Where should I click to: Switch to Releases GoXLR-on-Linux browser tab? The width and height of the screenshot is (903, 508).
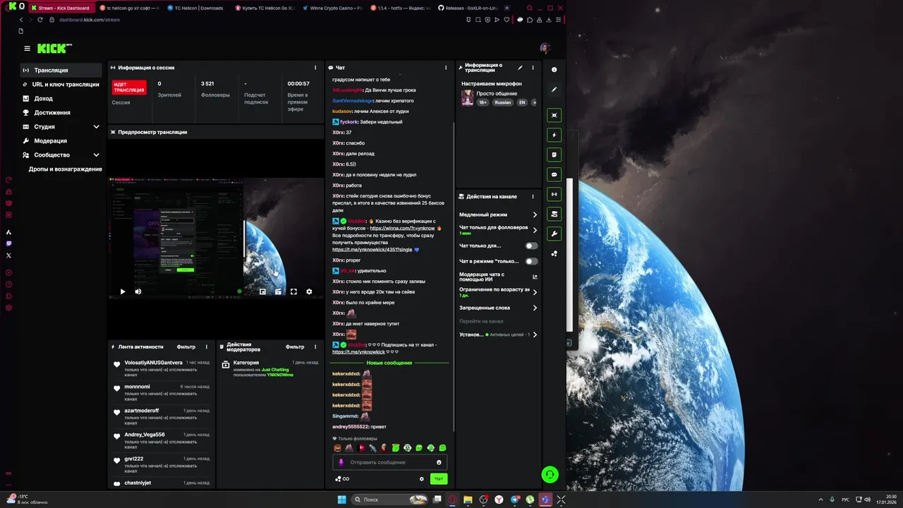466,8
